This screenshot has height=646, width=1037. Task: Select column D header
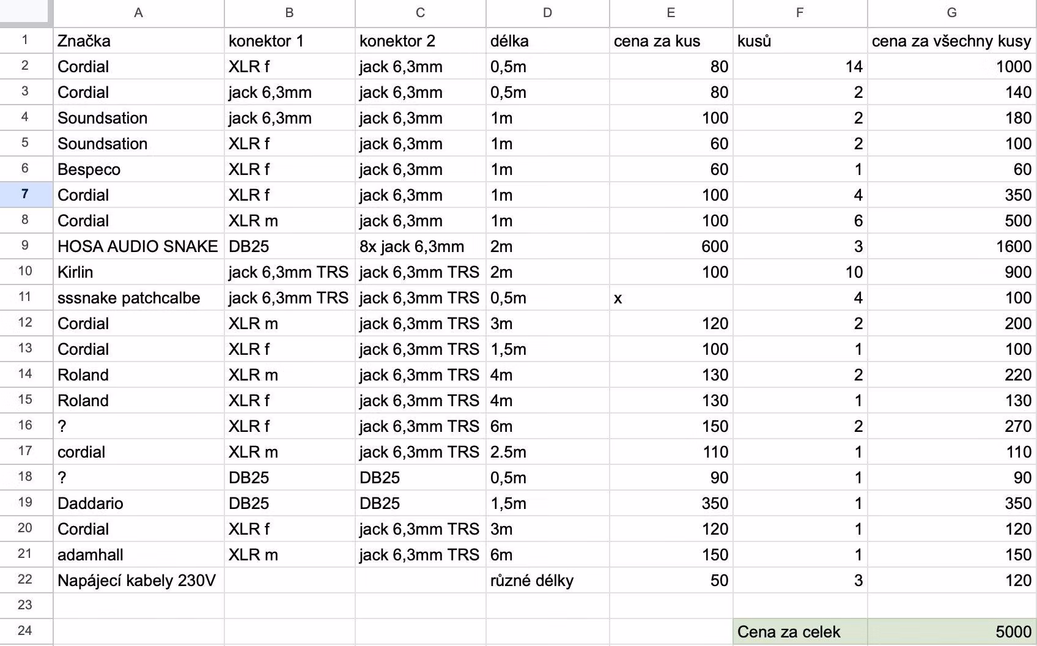coord(547,13)
